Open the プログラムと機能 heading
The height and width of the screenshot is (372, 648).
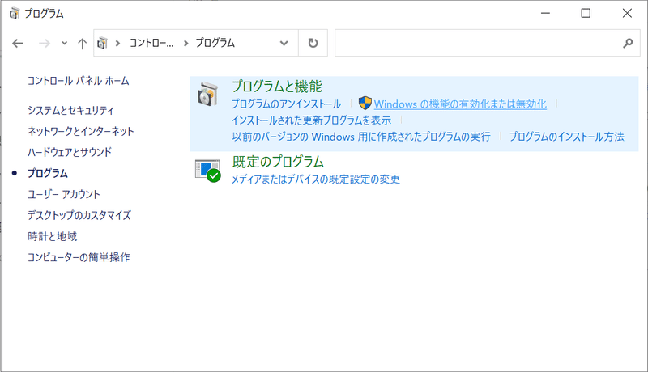point(277,87)
